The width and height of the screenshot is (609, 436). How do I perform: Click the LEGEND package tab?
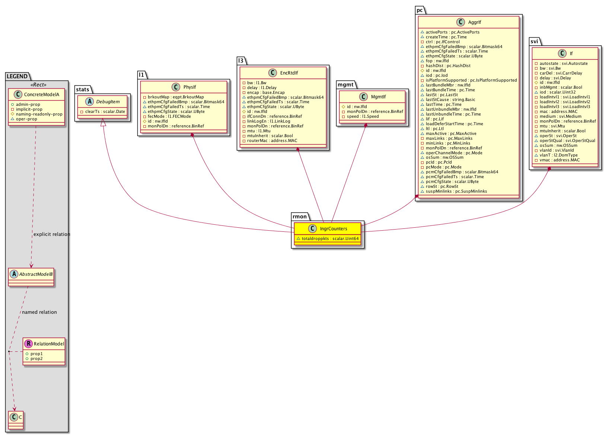point(17,76)
